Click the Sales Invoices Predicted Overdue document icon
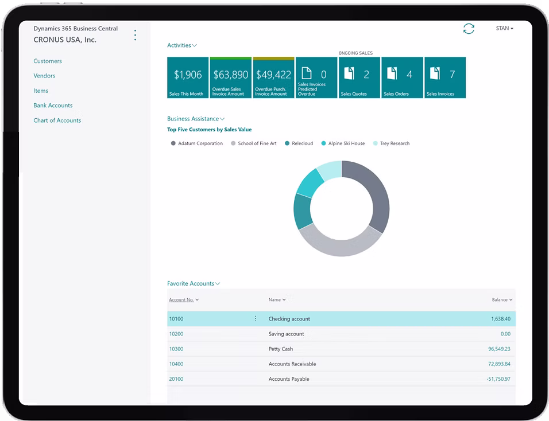The height and width of the screenshot is (421, 549). (306, 73)
